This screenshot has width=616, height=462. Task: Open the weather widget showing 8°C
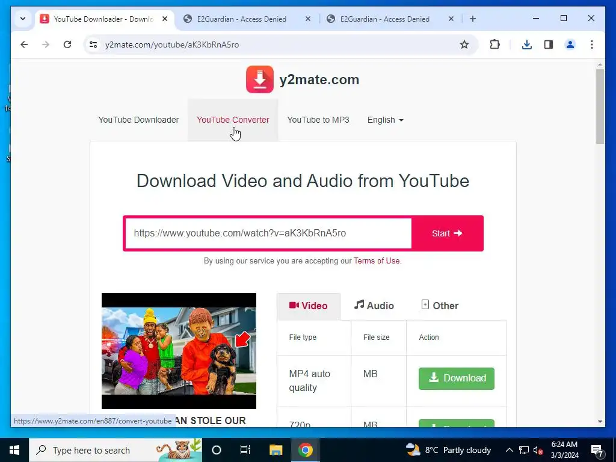[x=448, y=450]
